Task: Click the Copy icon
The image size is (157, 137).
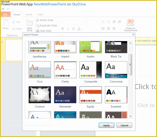Action: pyautogui.click(x=13, y=29)
